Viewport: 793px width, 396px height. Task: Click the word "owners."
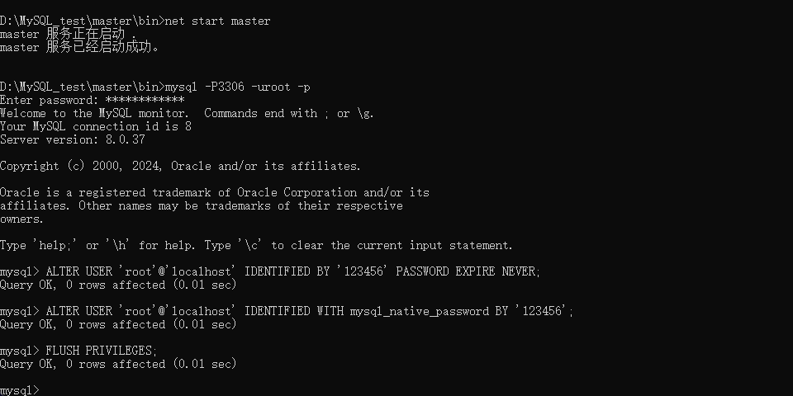(22, 219)
